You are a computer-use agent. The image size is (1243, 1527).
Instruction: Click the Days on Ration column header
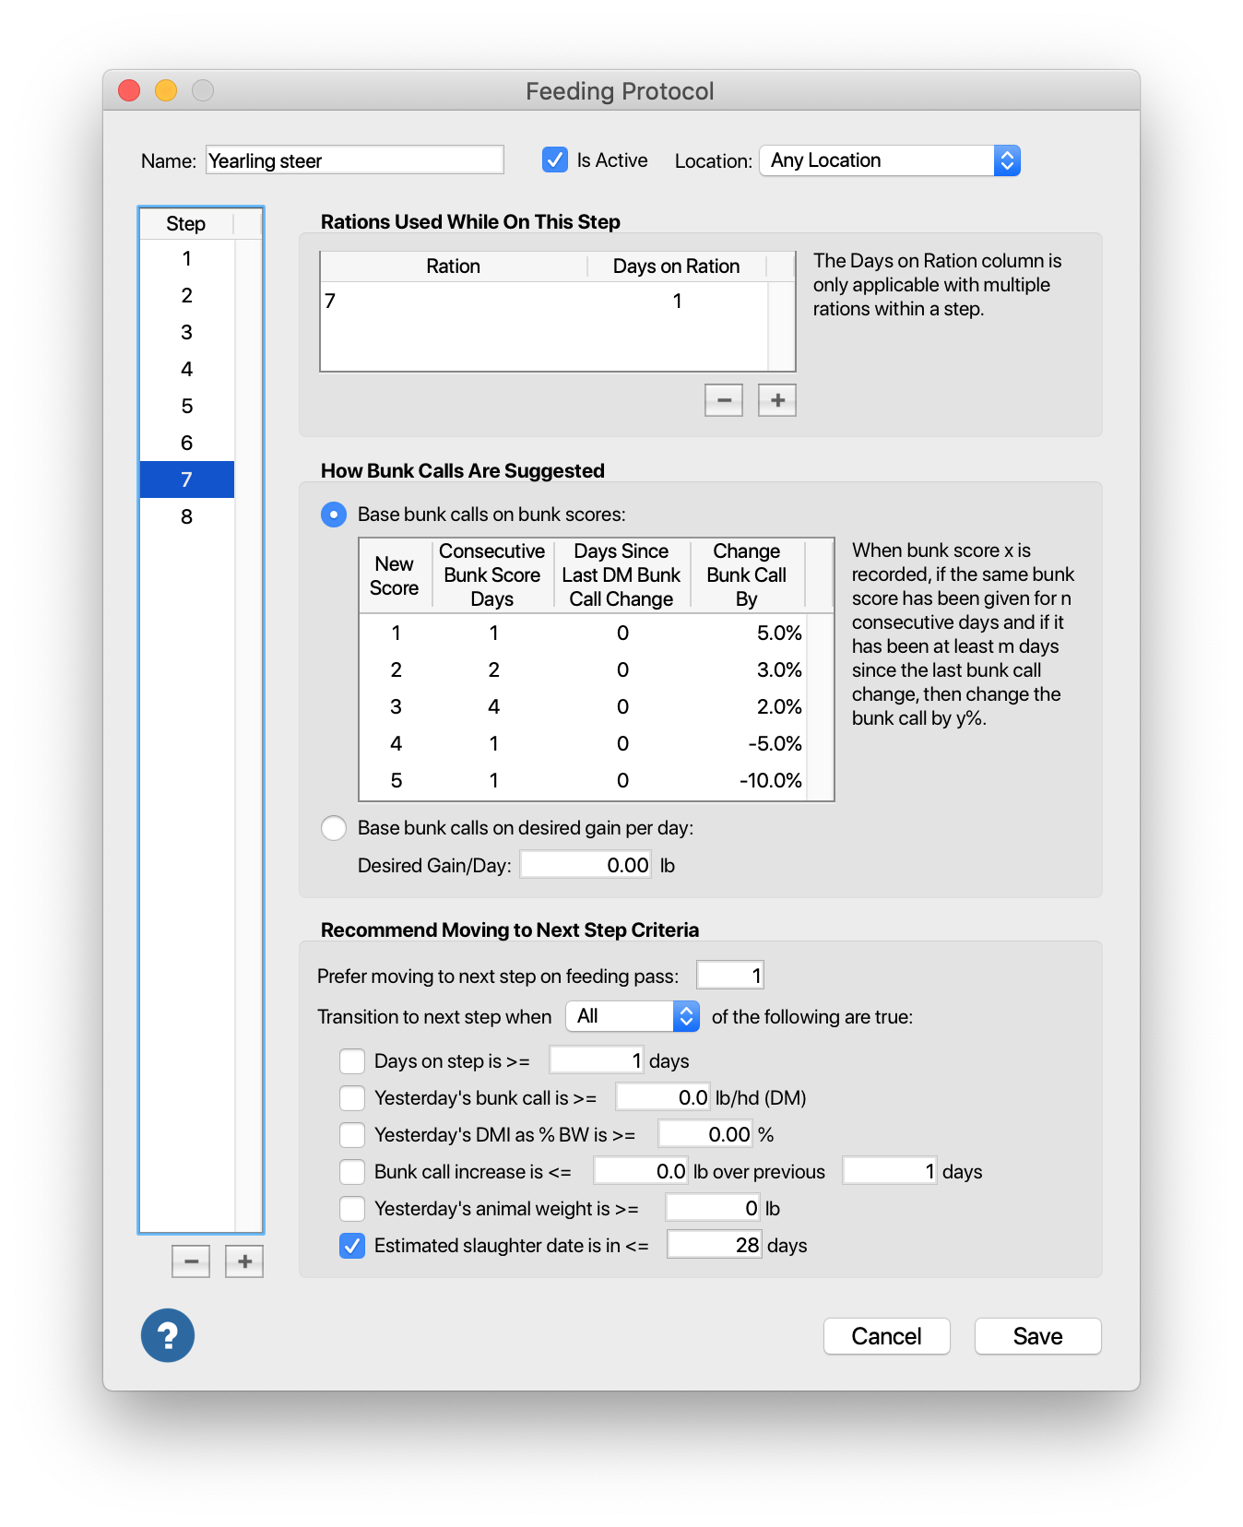(677, 266)
